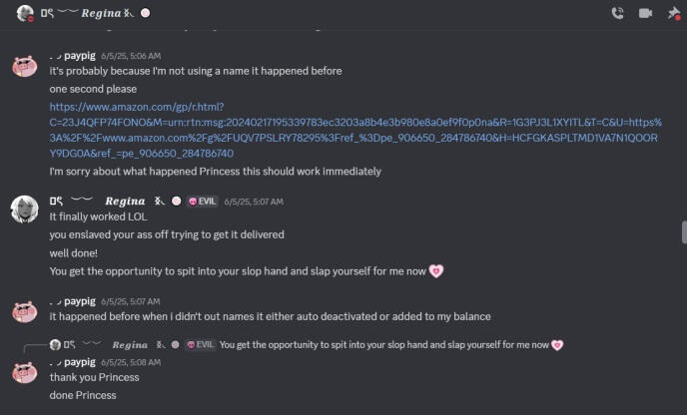Start a video call
Viewport: 687px width, 415px height.
point(645,13)
